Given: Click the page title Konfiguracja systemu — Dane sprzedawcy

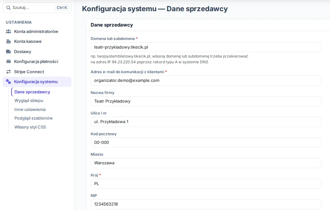Looking at the screenshot, I should [x=155, y=9].
